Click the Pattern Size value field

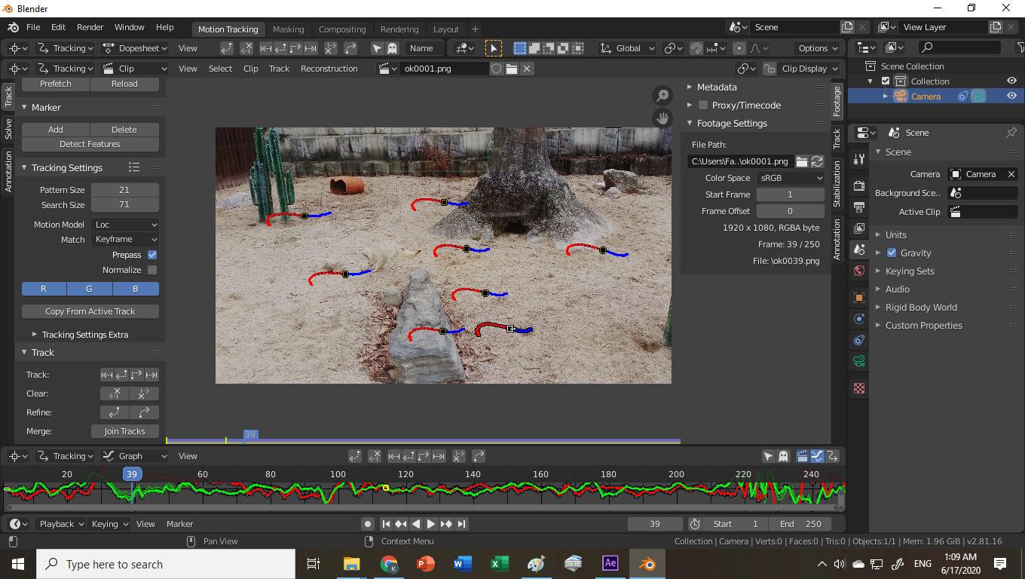124,190
